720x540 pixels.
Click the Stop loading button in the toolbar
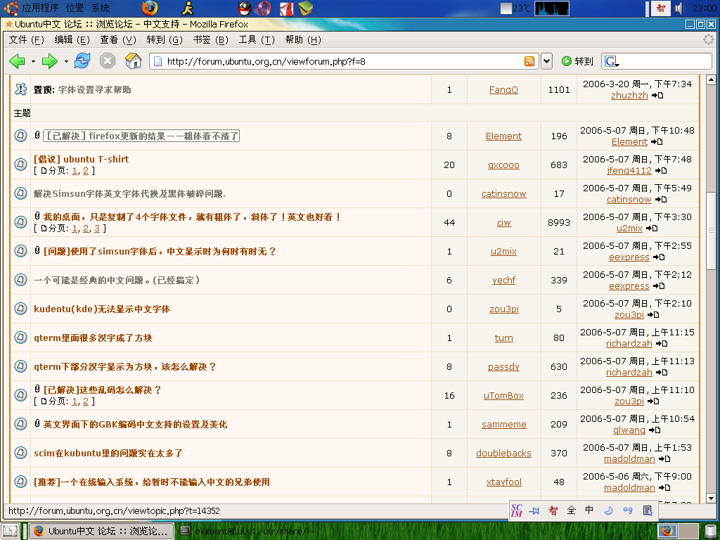click(x=108, y=60)
